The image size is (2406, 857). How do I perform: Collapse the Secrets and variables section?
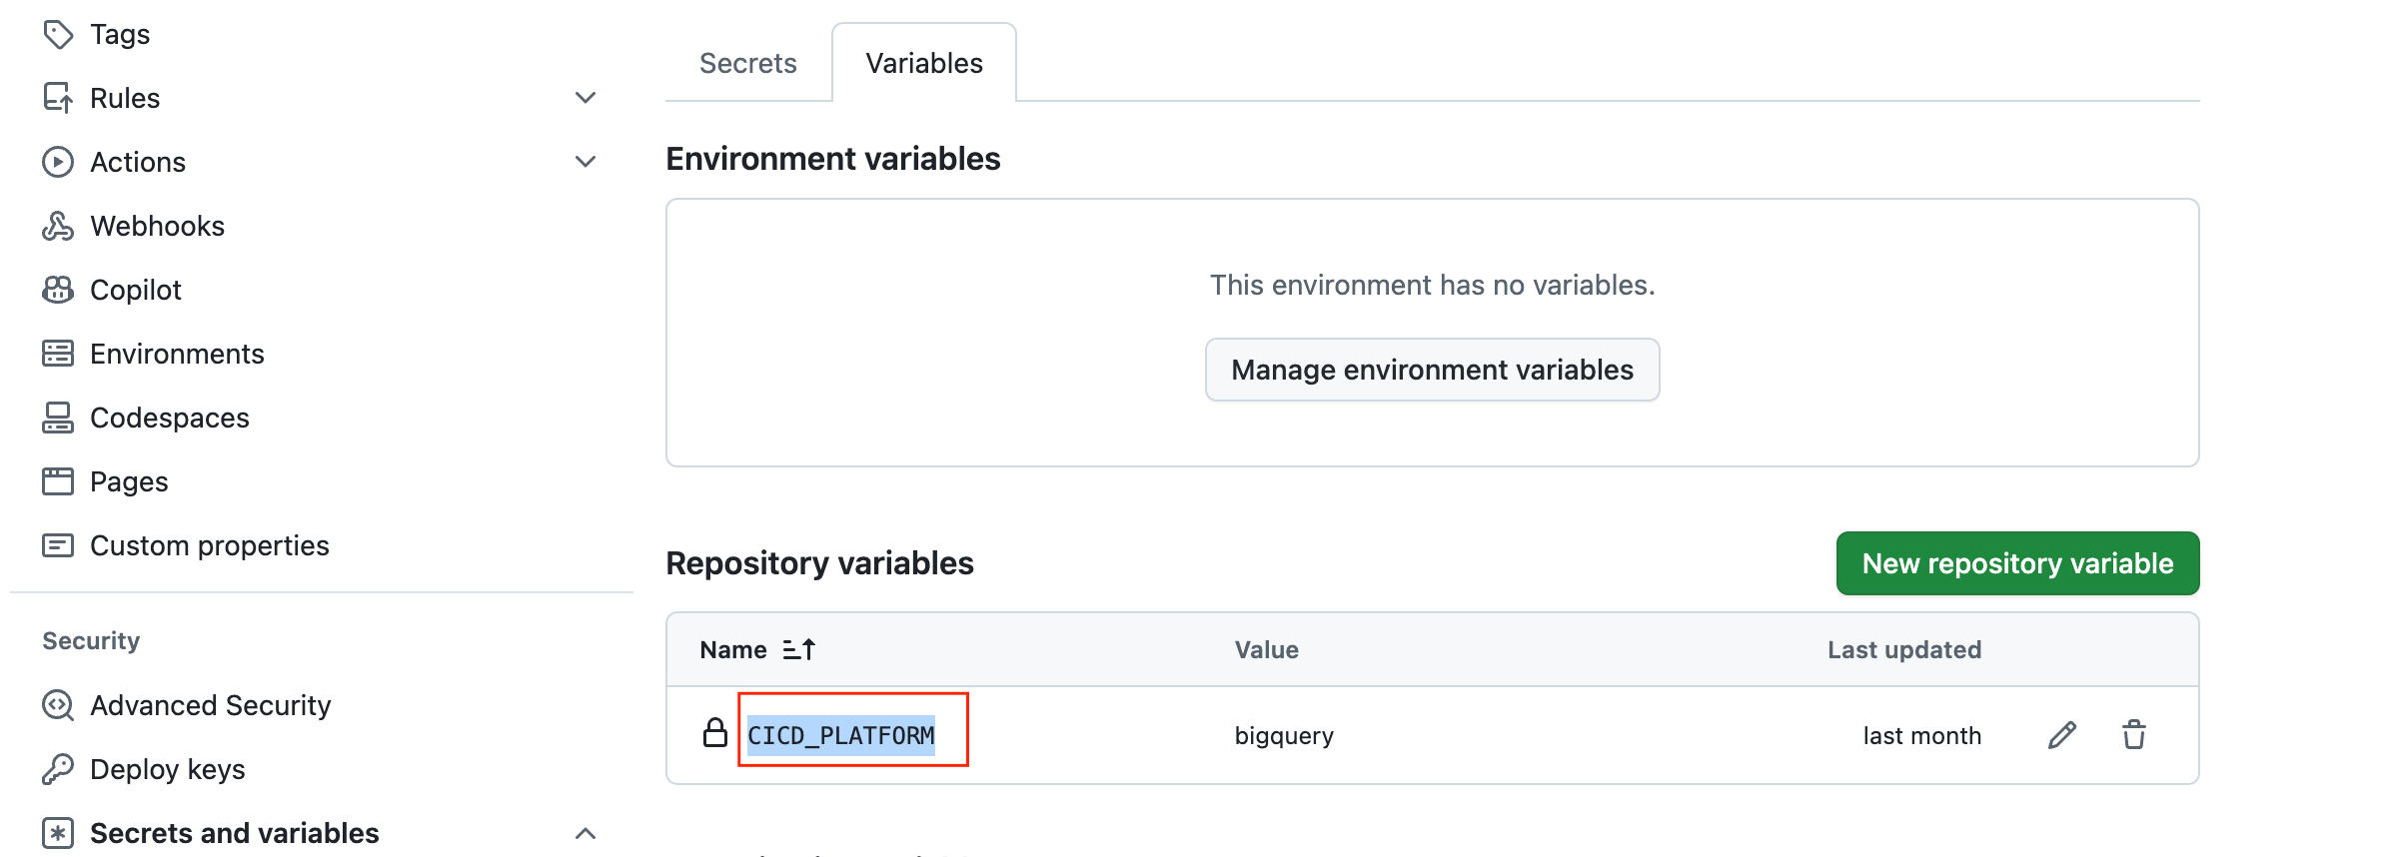[586, 833]
